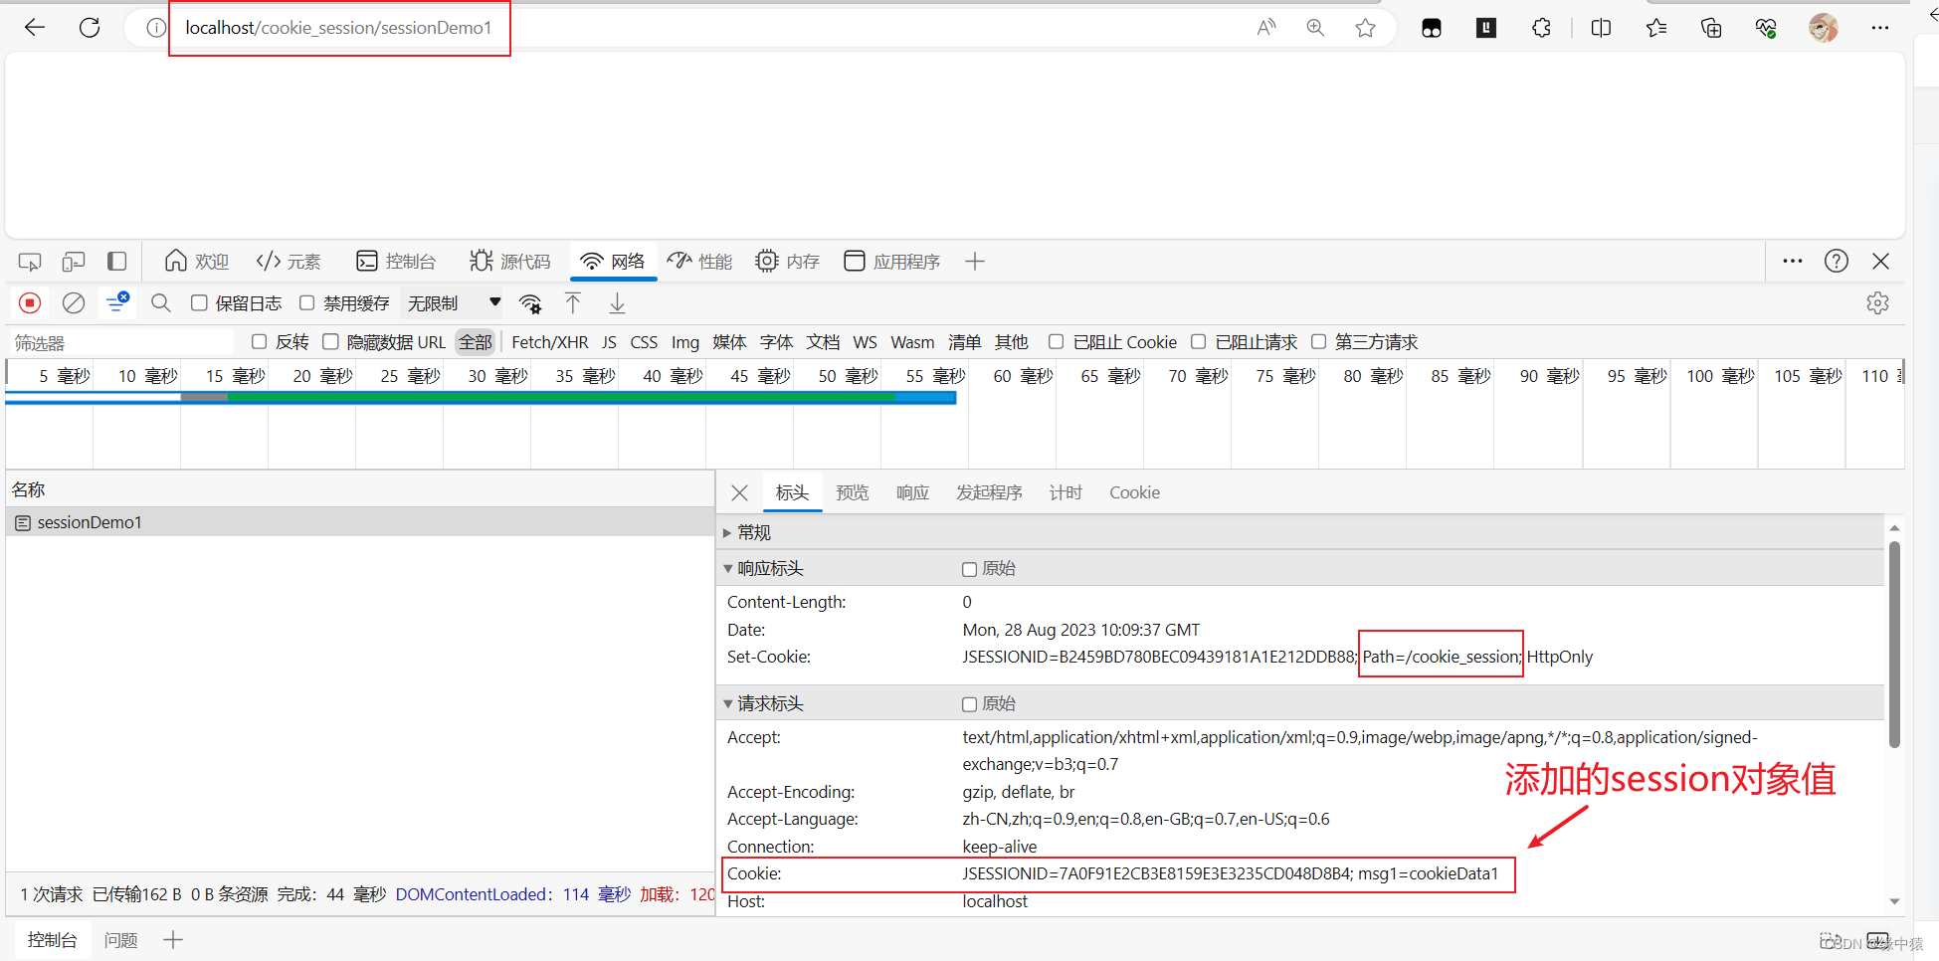
Task: Open the Cookie tab in request details
Action: [1134, 491]
